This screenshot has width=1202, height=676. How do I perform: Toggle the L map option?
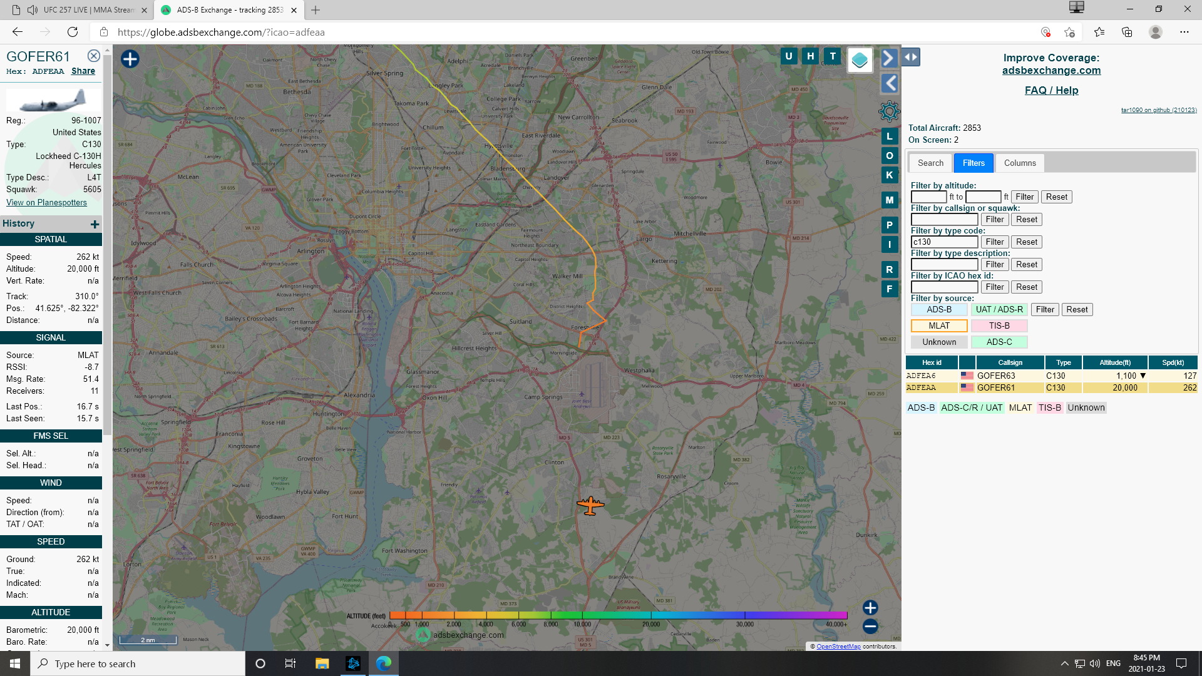(x=890, y=136)
